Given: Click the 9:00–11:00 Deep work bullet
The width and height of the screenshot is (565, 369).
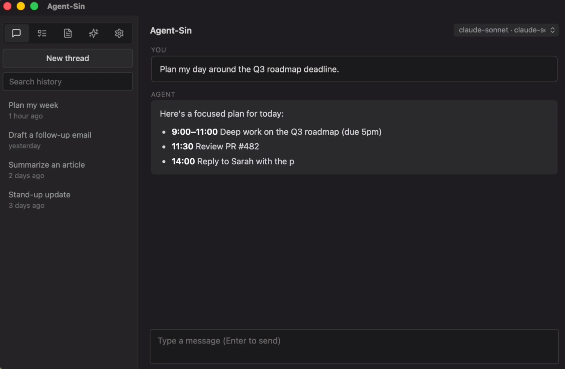Looking at the screenshot, I should 276,132.
